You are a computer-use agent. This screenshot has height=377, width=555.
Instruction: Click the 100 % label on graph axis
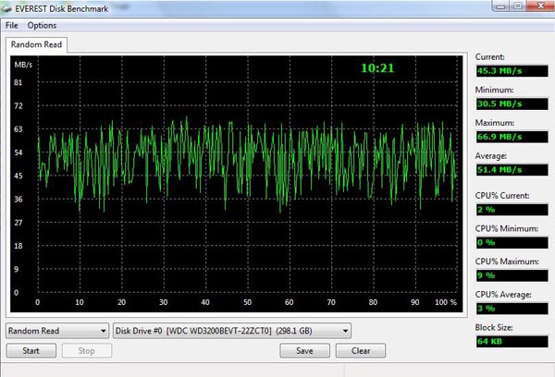(x=446, y=302)
